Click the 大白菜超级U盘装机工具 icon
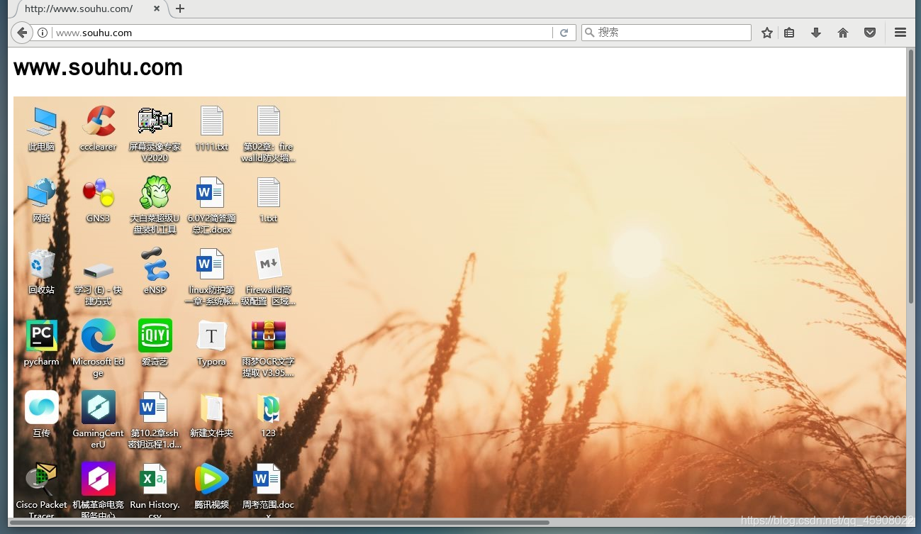Screen dimensions: 921x534 [155, 206]
